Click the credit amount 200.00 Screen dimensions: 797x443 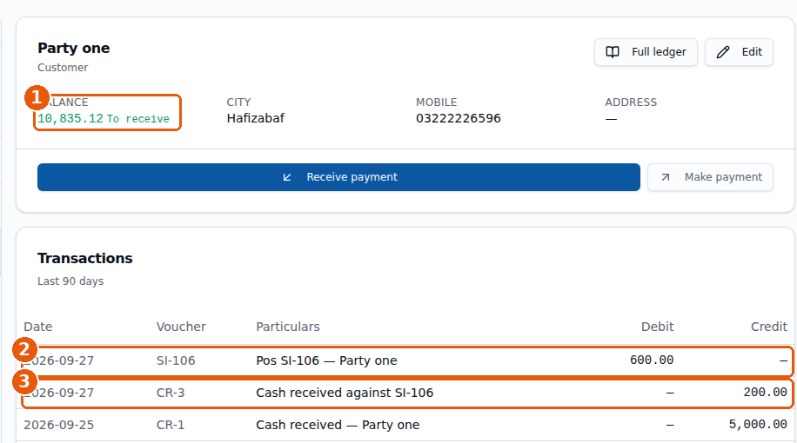tap(765, 393)
